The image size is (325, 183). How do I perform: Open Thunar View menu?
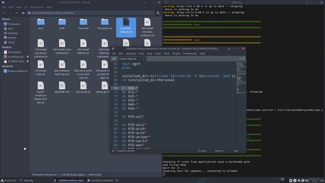pos(18,7)
